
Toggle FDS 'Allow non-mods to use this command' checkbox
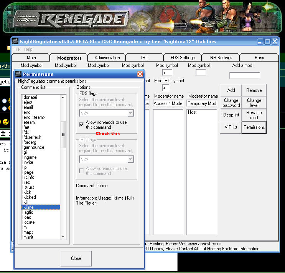tap(81, 125)
